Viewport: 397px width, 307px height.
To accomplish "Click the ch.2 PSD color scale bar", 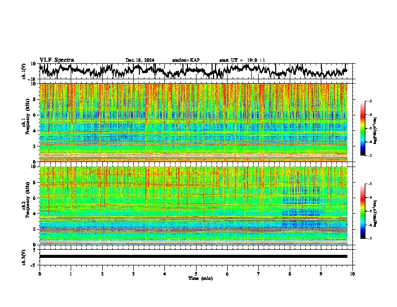I will (x=362, y=211).
